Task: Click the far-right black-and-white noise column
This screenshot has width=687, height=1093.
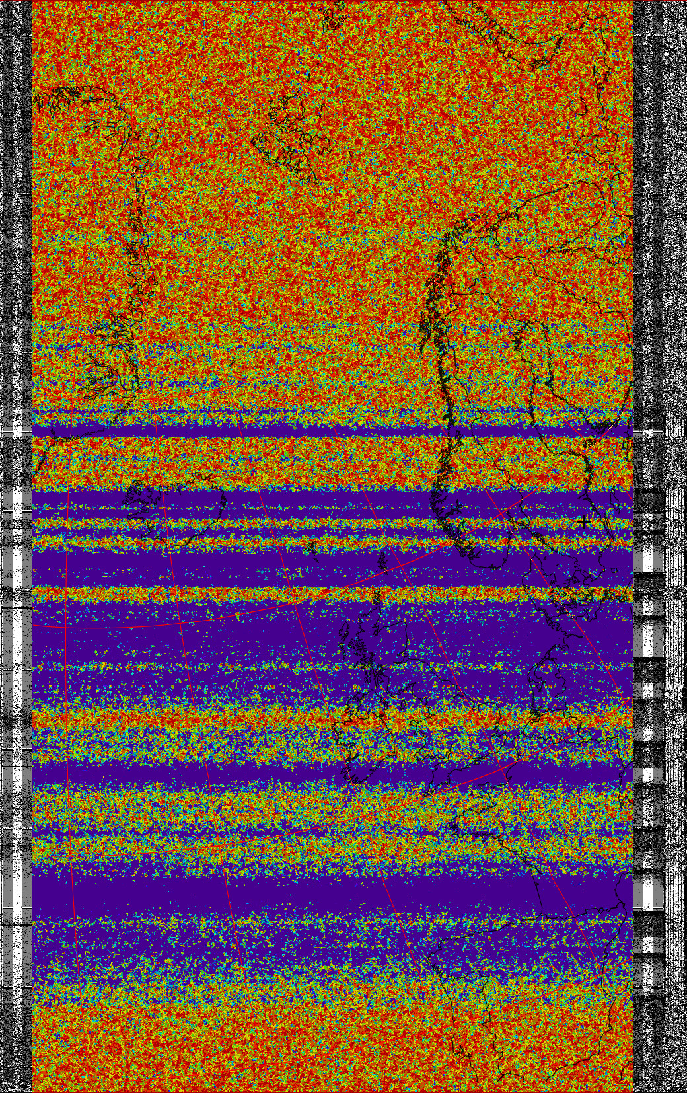Action: 675,264
